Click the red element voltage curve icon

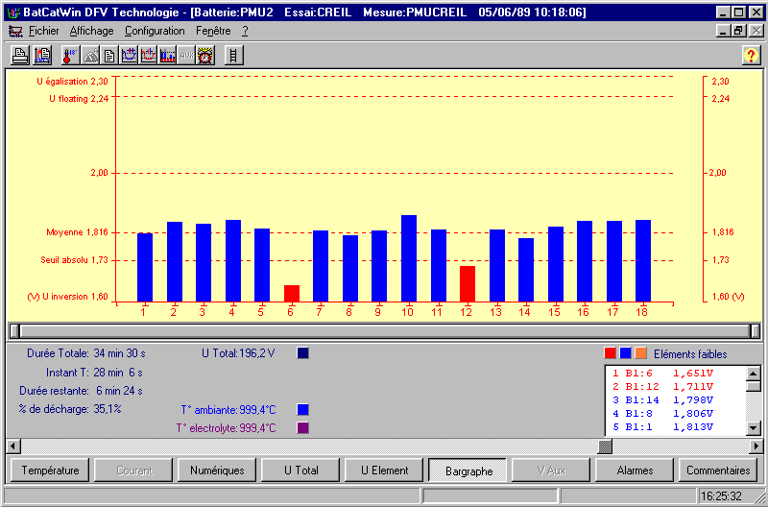[x=148, y=56]
